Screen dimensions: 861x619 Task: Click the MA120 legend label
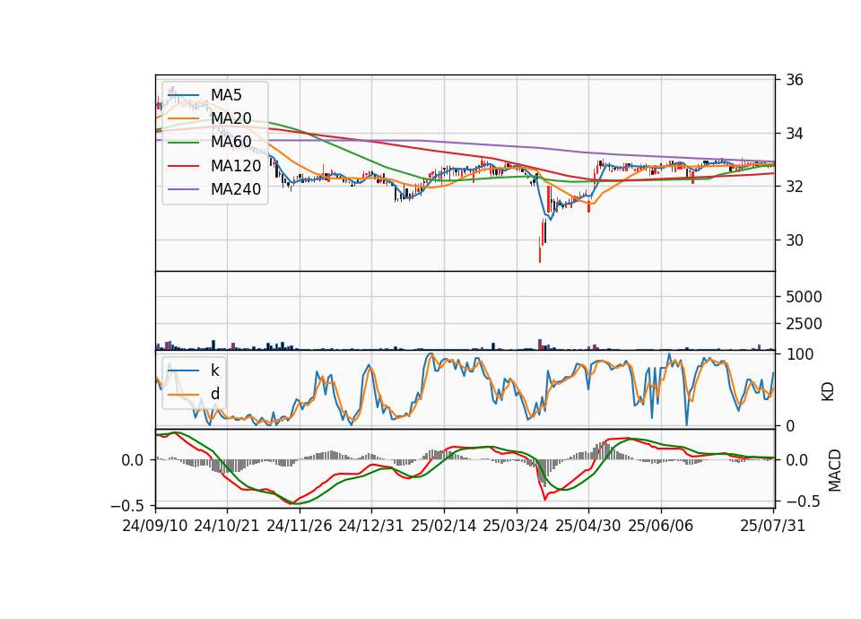coord(236,165)
